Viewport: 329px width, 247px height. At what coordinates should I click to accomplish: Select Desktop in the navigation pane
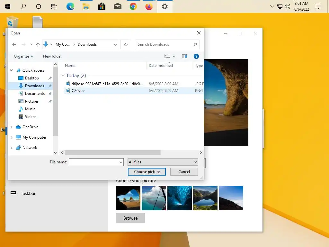[32, 78]
